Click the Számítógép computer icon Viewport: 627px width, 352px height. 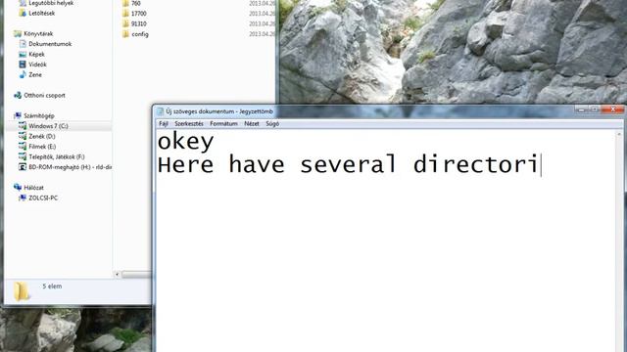(18, 115)
